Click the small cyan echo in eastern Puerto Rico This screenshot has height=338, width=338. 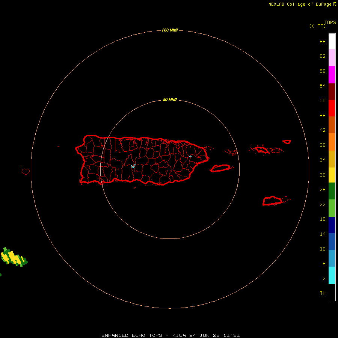[x=190, y=156]
